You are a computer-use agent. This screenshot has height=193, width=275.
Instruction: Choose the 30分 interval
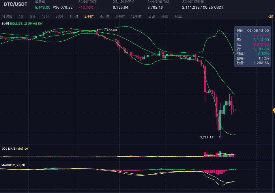coord(59,16)
